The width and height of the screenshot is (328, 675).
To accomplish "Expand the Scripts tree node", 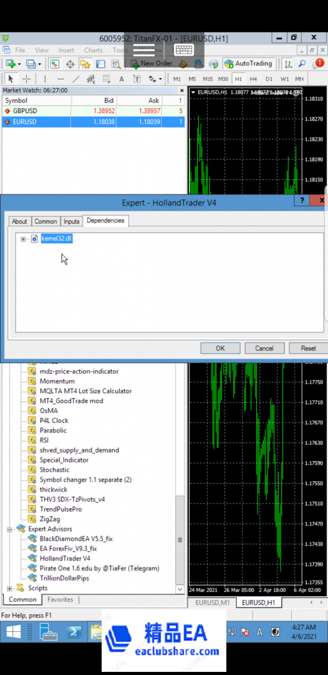I will pos(9,588).
